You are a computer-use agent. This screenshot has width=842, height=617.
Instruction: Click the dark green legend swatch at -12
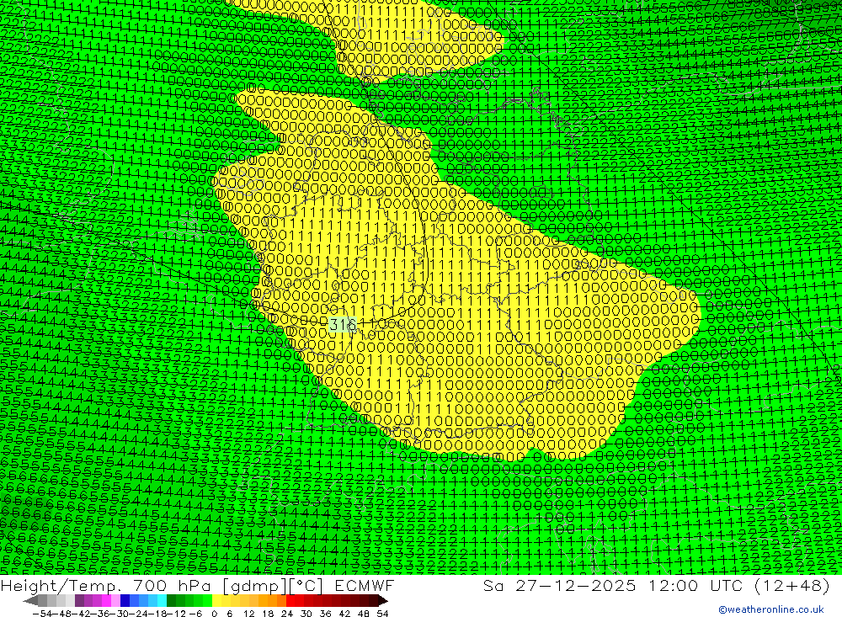tap(171, 601)
